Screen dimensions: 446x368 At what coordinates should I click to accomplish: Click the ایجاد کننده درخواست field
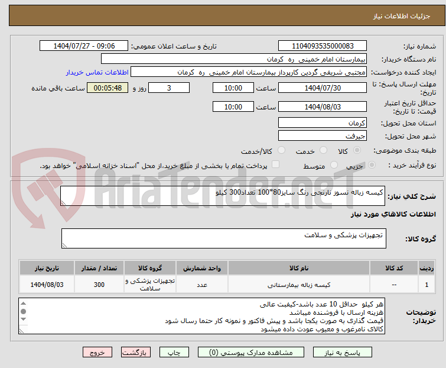[x=248, y=72]
